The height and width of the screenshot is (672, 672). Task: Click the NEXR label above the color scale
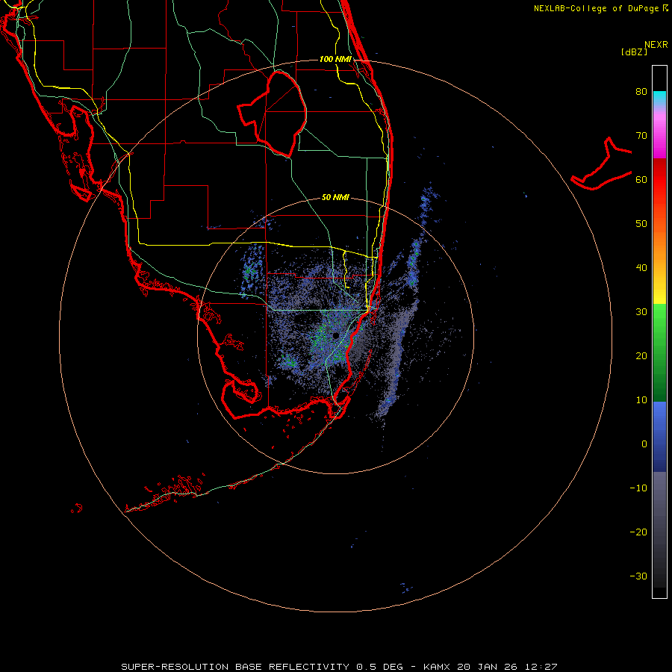[x=656, y=45]
